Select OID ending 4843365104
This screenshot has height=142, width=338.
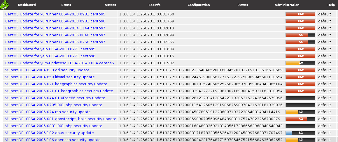(201, 84)
